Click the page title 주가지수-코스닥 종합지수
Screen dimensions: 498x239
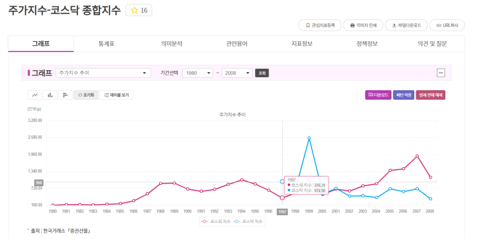click(64, 10)
